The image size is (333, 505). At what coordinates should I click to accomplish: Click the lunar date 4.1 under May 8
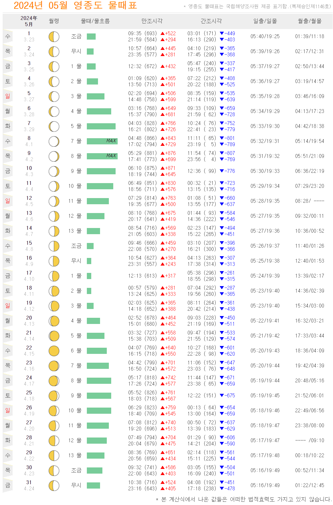pos(29,144)
